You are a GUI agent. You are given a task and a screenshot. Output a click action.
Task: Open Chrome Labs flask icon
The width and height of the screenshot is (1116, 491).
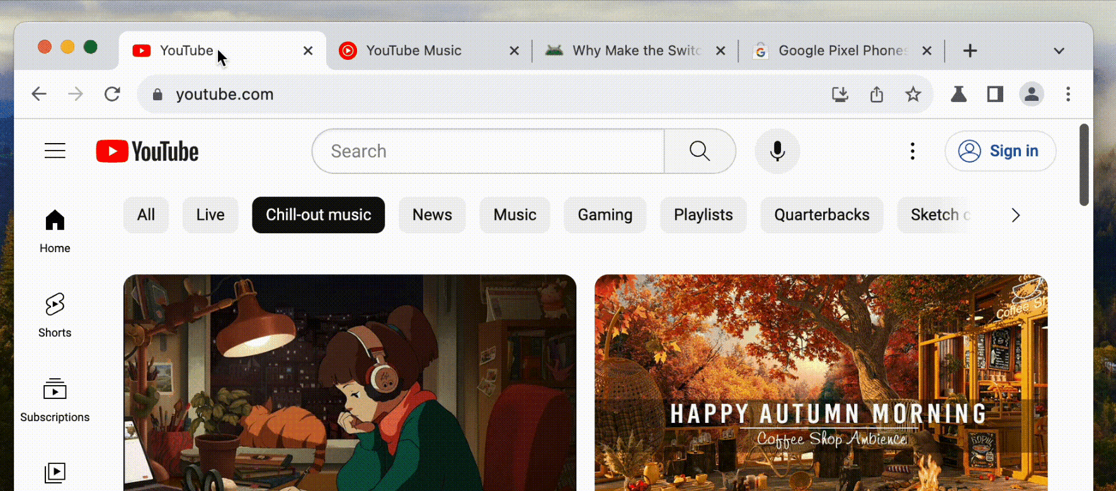click(959, 95)
